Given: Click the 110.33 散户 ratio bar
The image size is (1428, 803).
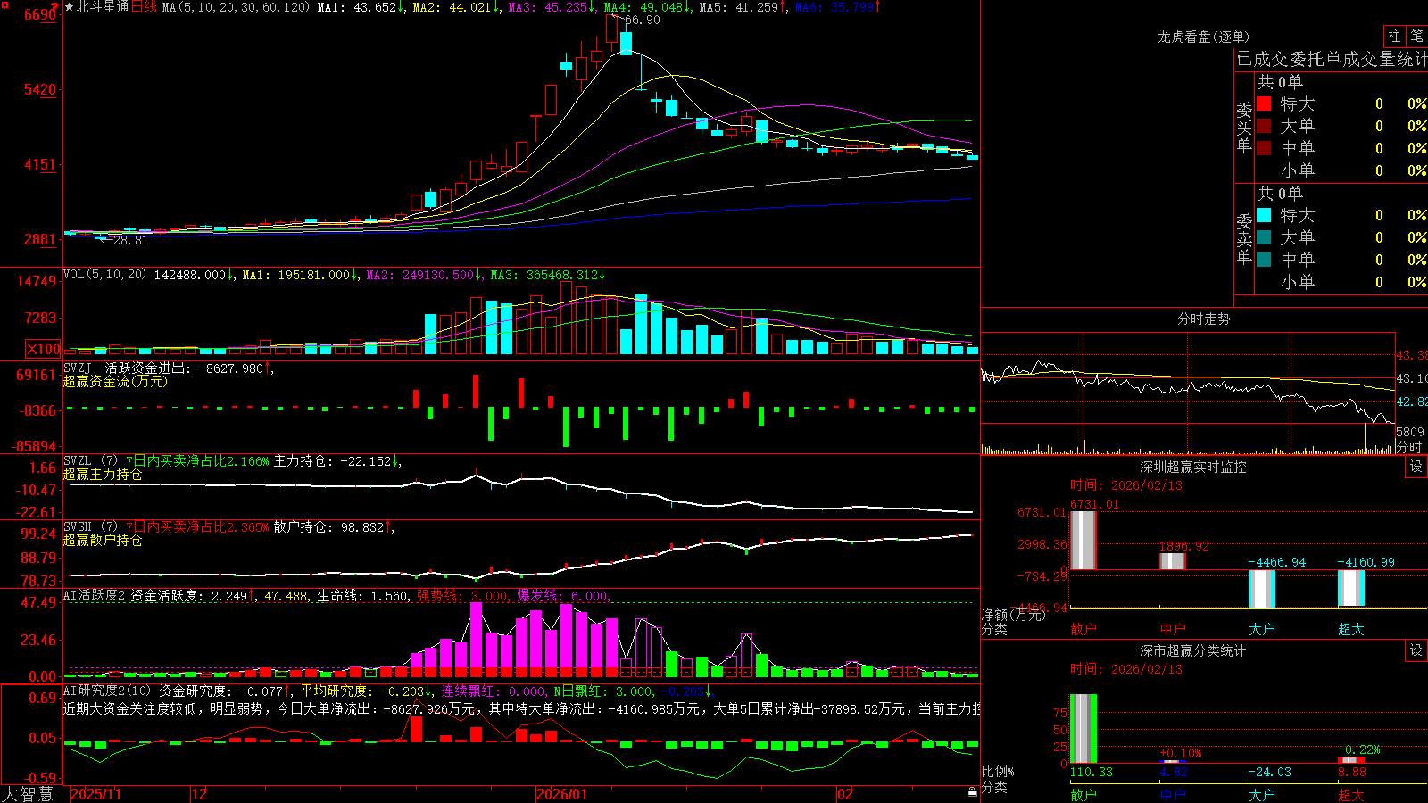Looking at the screenshot, I should [x=1083, y=729].
